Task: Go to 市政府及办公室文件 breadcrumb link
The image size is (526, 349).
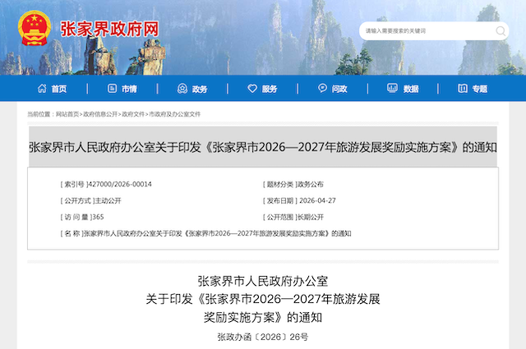Action: [175, 114]
